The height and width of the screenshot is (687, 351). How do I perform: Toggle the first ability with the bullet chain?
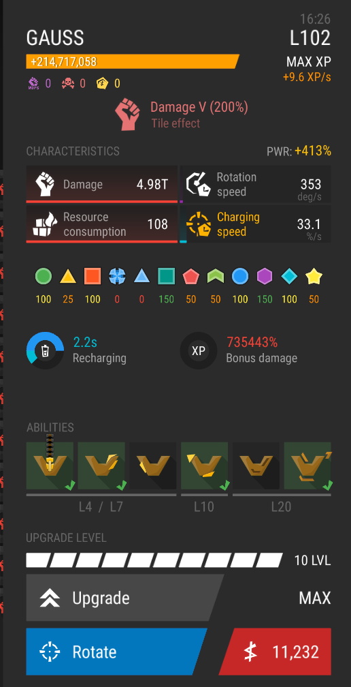point(50,465)
